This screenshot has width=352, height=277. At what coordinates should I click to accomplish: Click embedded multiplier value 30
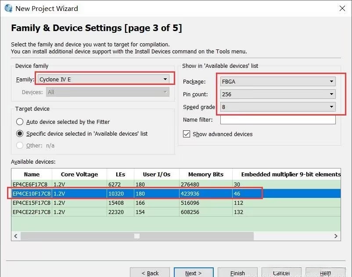point(237,184)
